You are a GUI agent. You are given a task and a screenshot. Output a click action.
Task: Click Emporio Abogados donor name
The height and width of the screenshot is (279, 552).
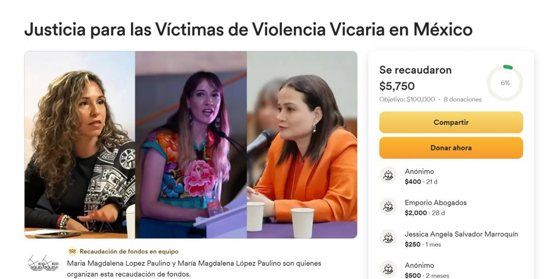pos(436,203)
